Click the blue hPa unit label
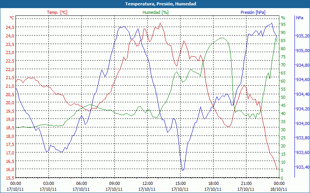 pyautogui.click(x=300, y=18)
